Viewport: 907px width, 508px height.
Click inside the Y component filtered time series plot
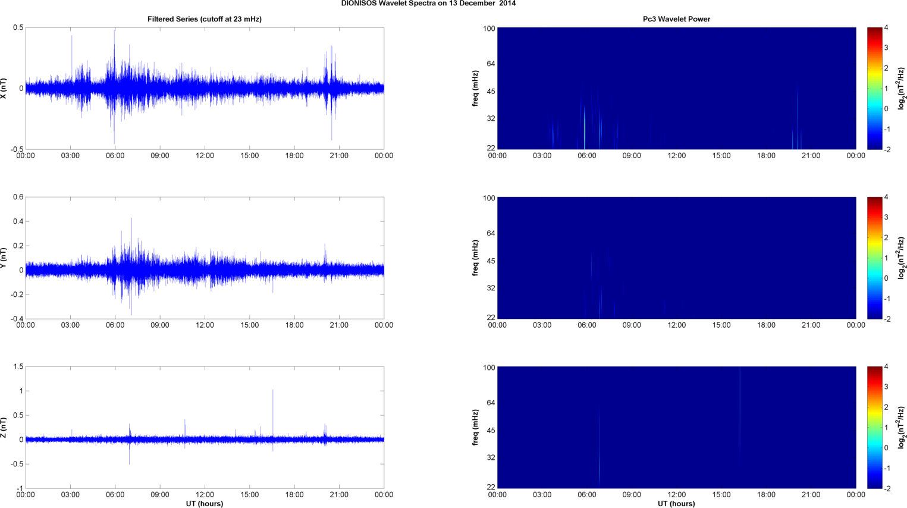pos(205,258)
